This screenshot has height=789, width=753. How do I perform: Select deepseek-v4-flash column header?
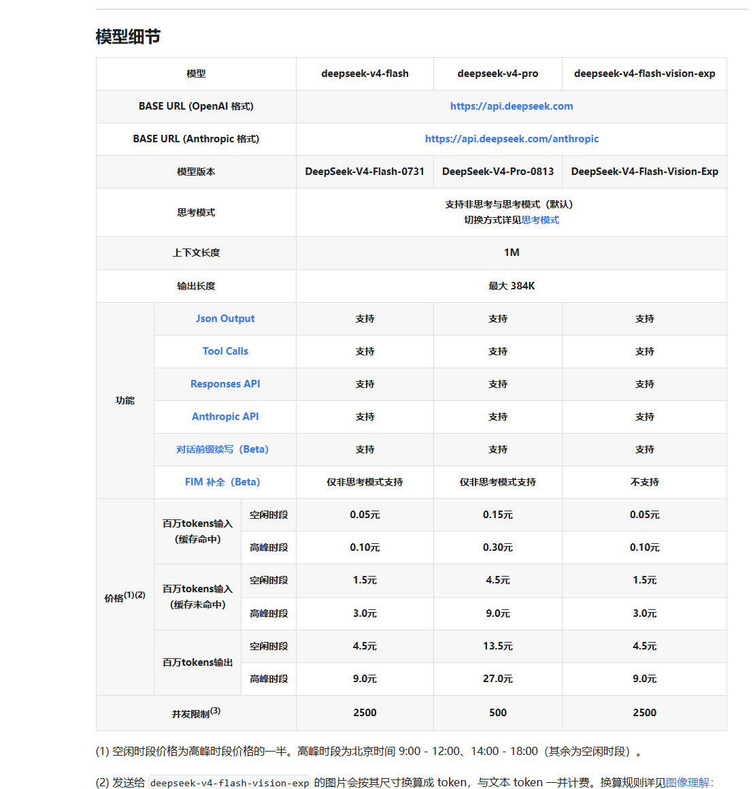pos(365,74)
